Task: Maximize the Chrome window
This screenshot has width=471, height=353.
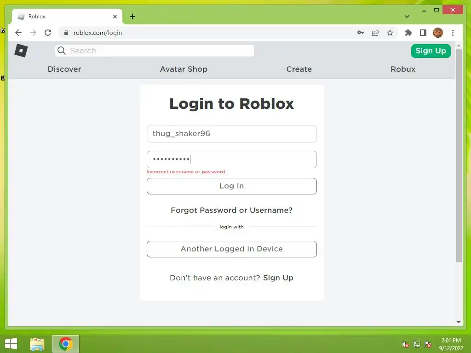Action: point(437,10)
